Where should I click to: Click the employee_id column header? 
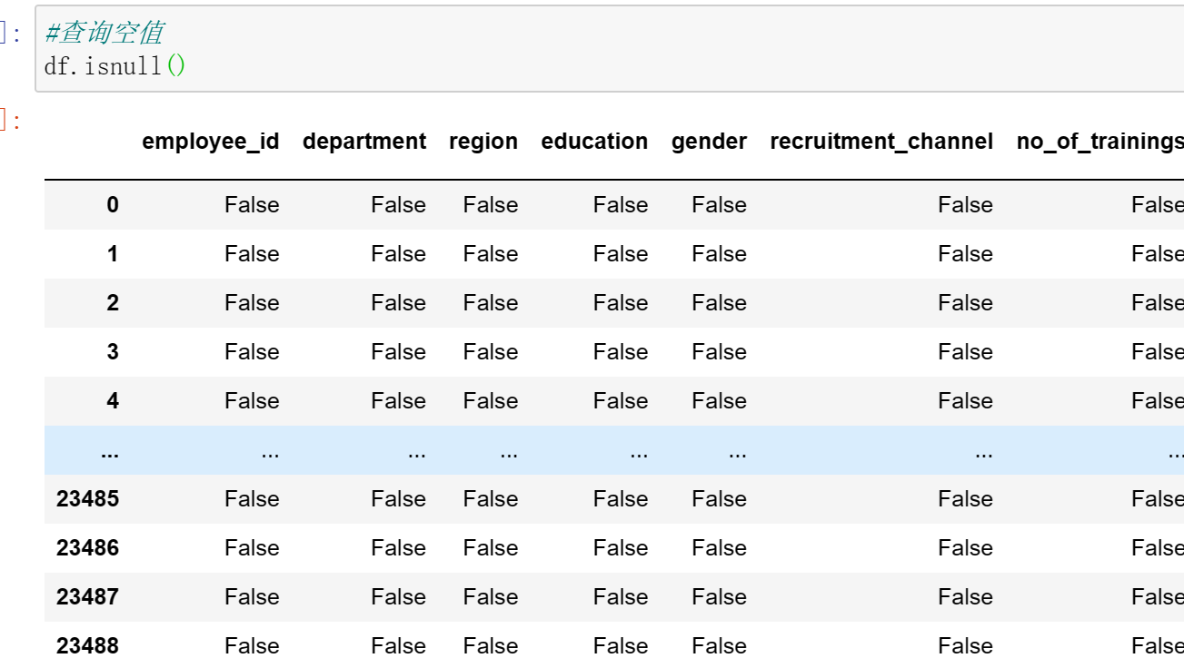click(x=210, y=142)
